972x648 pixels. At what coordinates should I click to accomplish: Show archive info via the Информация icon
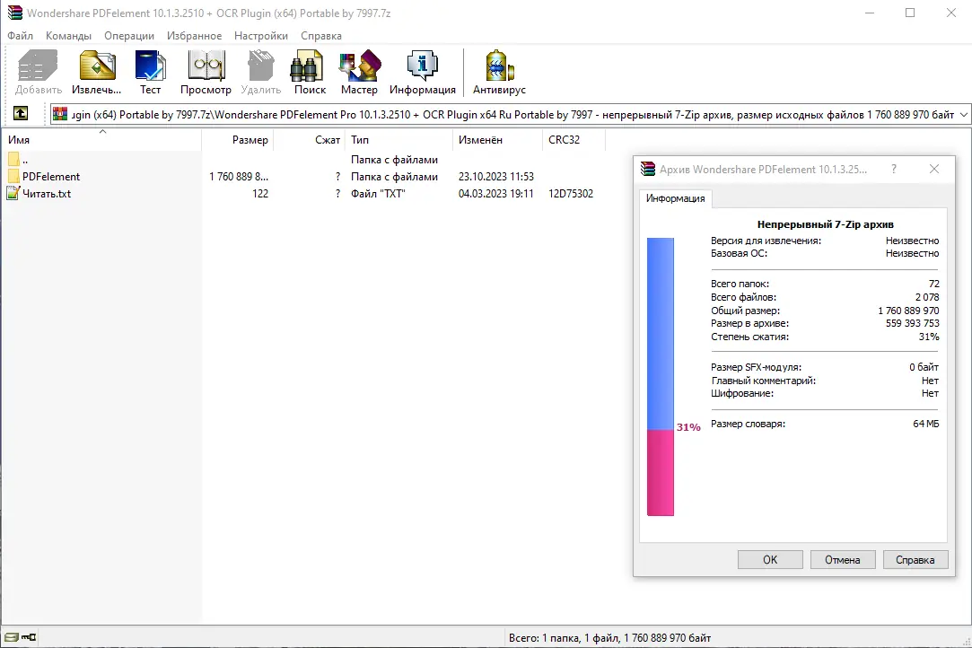pos(422,72)
